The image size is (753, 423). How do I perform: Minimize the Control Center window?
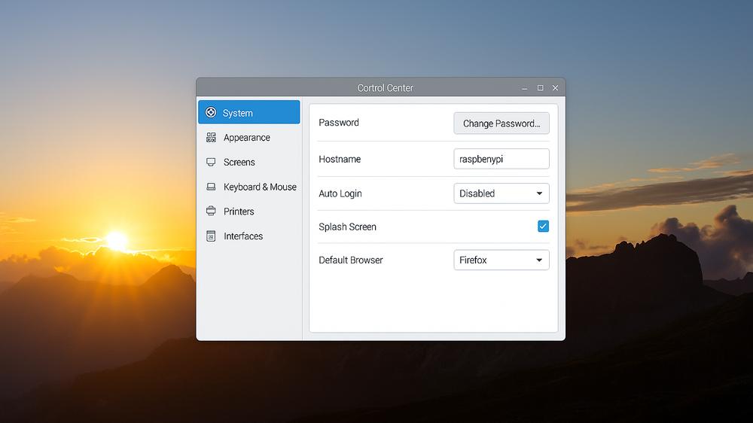(x=525, y=88)
